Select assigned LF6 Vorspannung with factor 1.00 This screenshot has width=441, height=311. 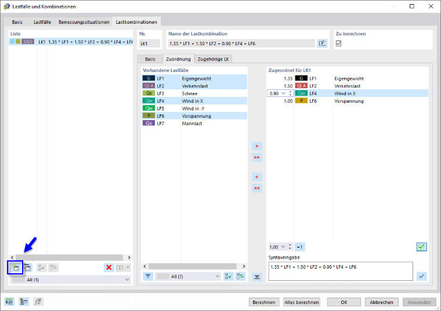click(348, 100)
